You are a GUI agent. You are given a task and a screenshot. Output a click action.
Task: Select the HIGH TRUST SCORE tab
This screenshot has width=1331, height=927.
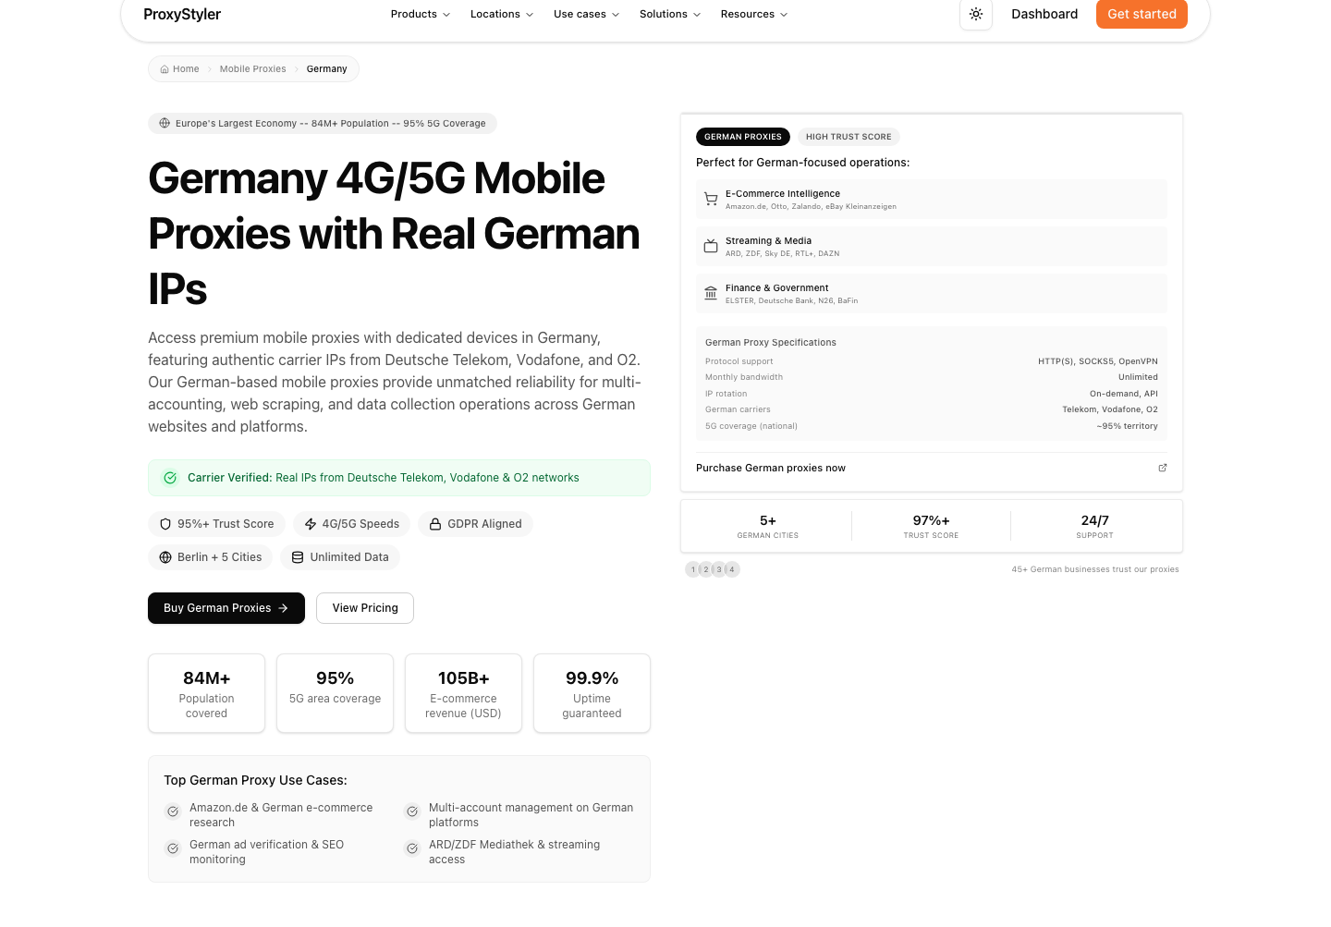849,137
